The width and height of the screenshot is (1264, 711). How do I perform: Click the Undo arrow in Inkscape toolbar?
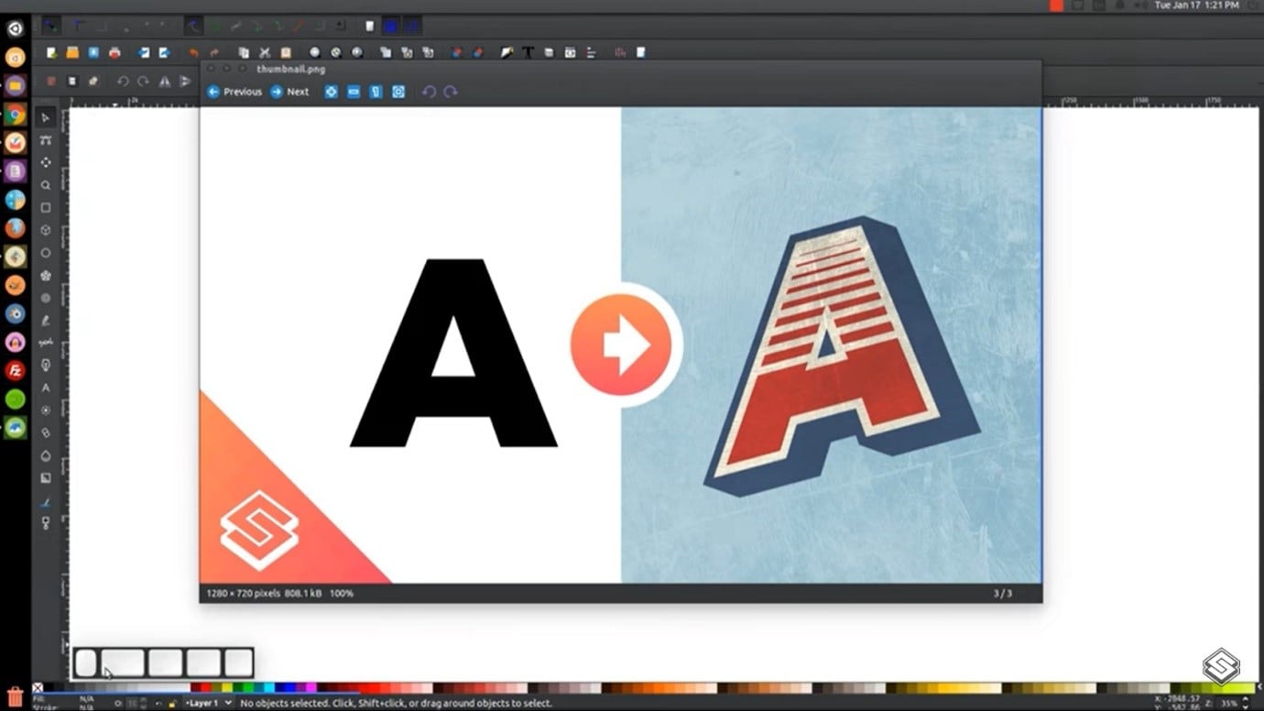pos(193,53)
